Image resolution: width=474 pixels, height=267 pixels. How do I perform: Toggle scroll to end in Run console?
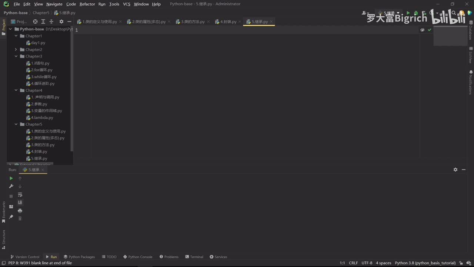(x=20, y=202)
